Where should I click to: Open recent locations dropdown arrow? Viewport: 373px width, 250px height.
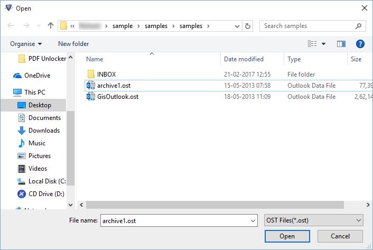pyautogui.click(x=39, y=26)
